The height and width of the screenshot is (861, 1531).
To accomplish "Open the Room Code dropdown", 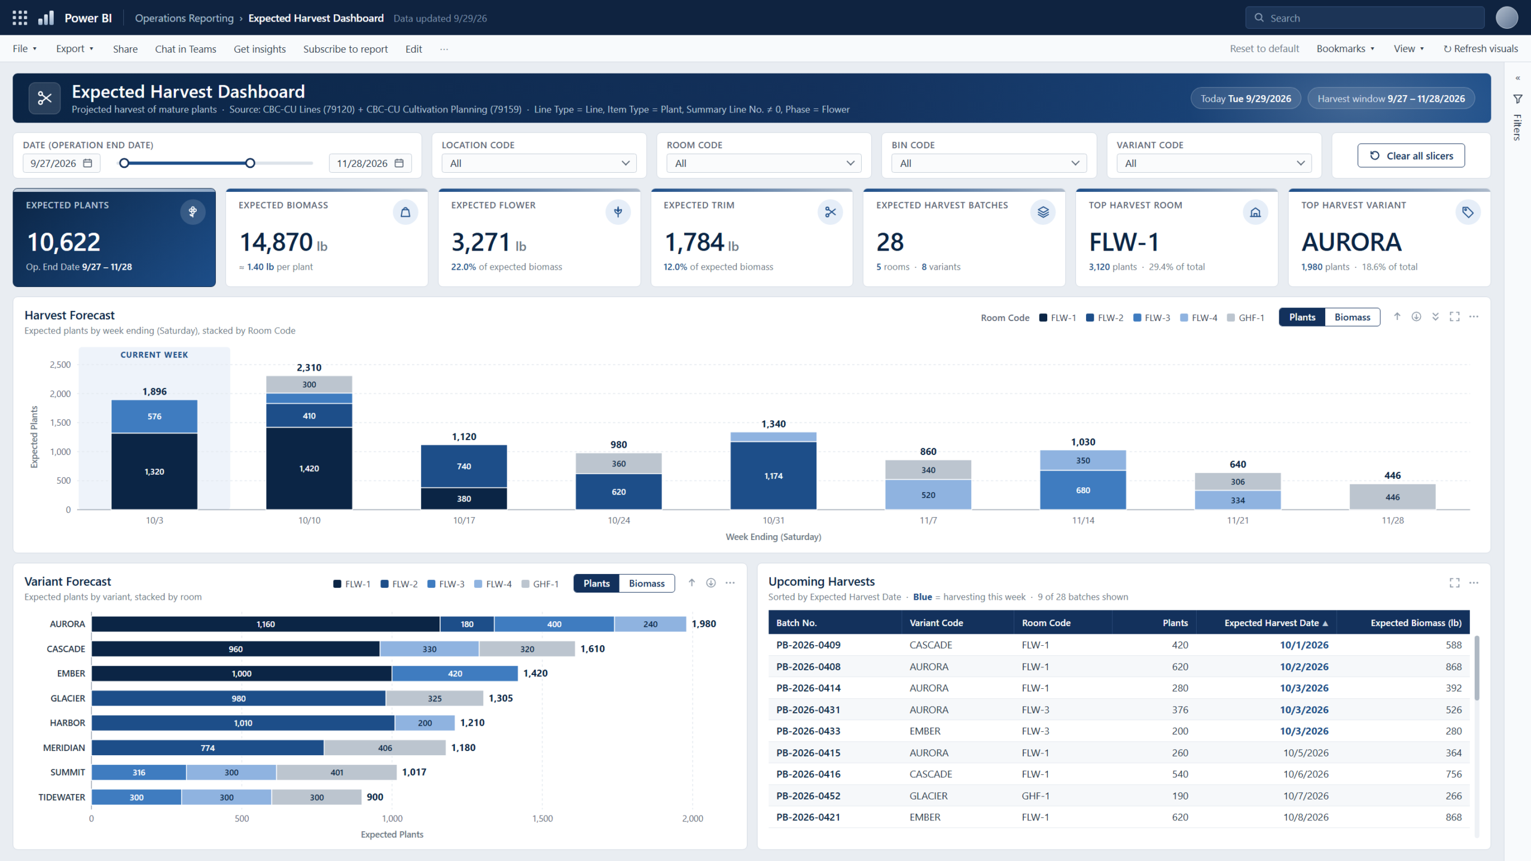I will pos(764,163).
